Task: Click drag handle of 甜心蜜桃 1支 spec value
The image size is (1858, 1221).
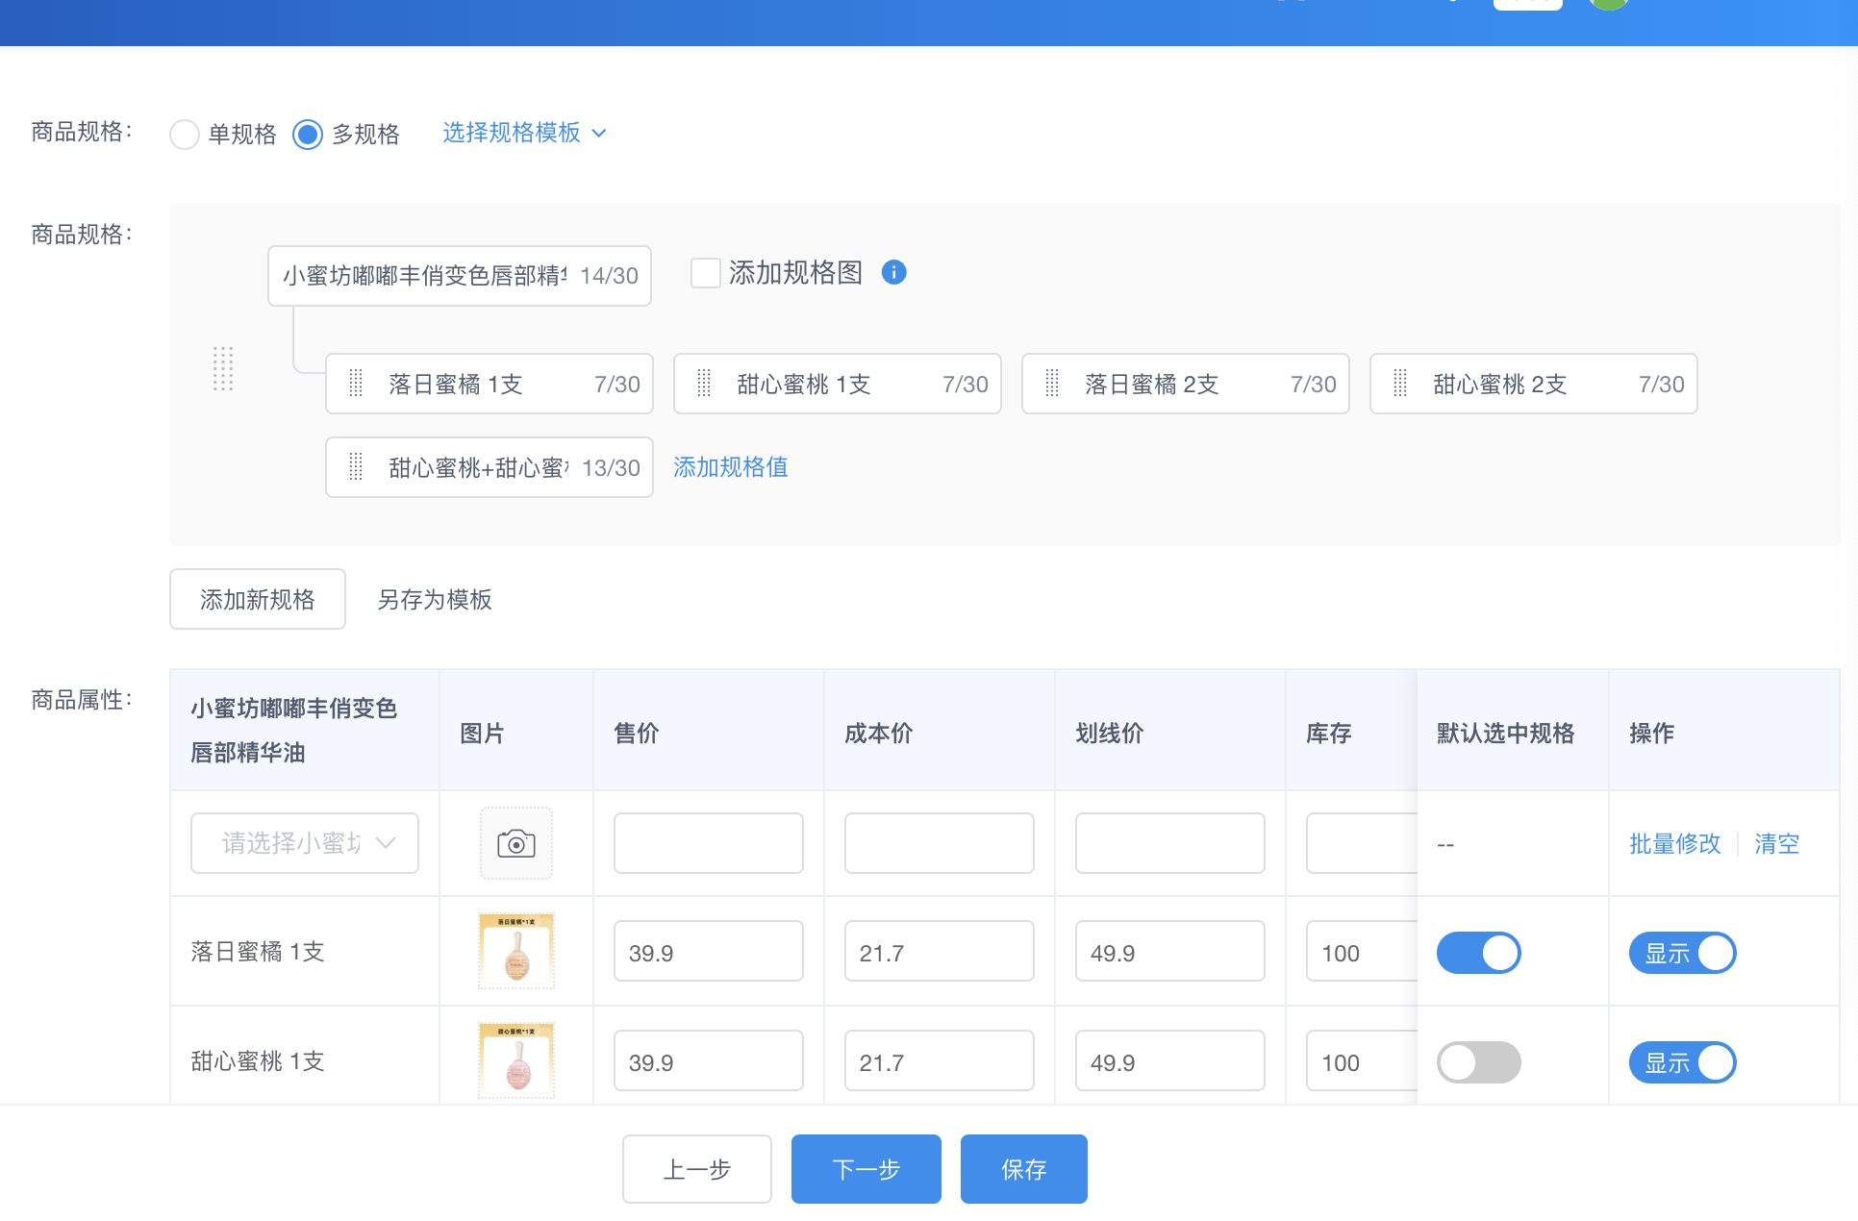Action: [x=704, y=384]
